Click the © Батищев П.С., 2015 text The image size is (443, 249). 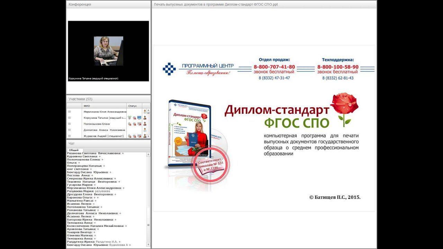335,197
